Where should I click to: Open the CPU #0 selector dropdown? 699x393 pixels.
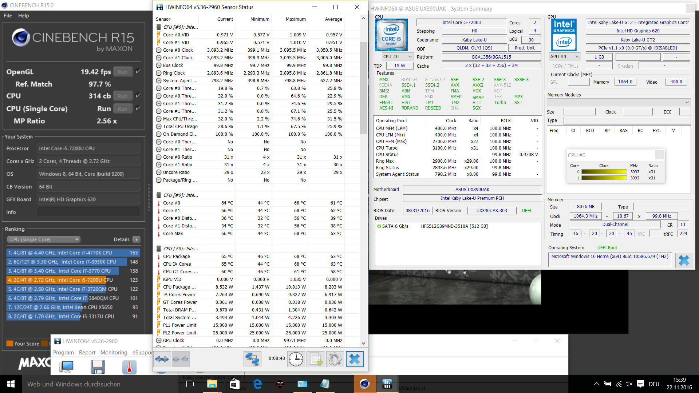click(398, 57)
